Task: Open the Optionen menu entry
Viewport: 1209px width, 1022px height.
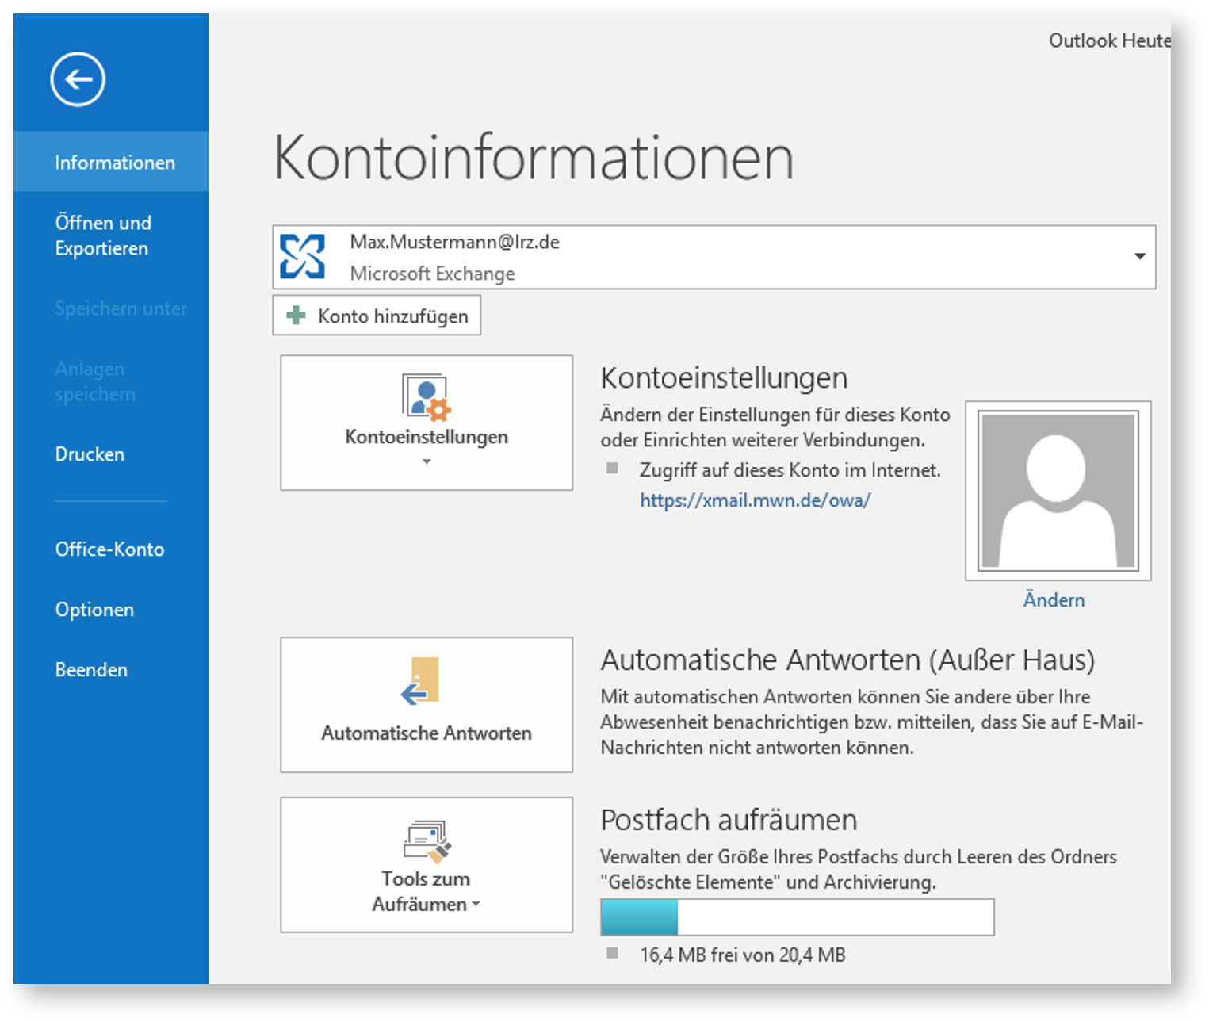Action: tap(94, 609)
